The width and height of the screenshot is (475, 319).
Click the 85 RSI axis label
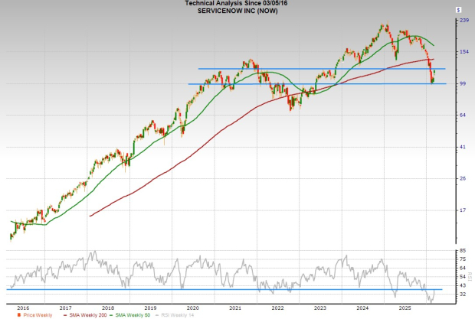pos(462,251)
